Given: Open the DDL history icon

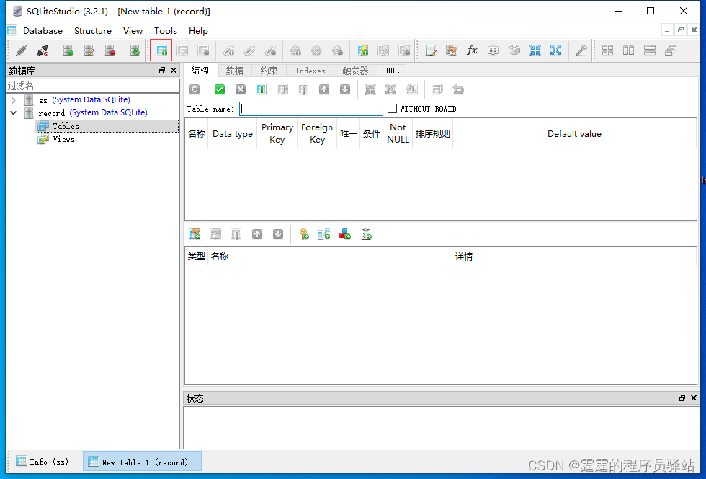Looking at the screenshot, I should click(452, 50).
